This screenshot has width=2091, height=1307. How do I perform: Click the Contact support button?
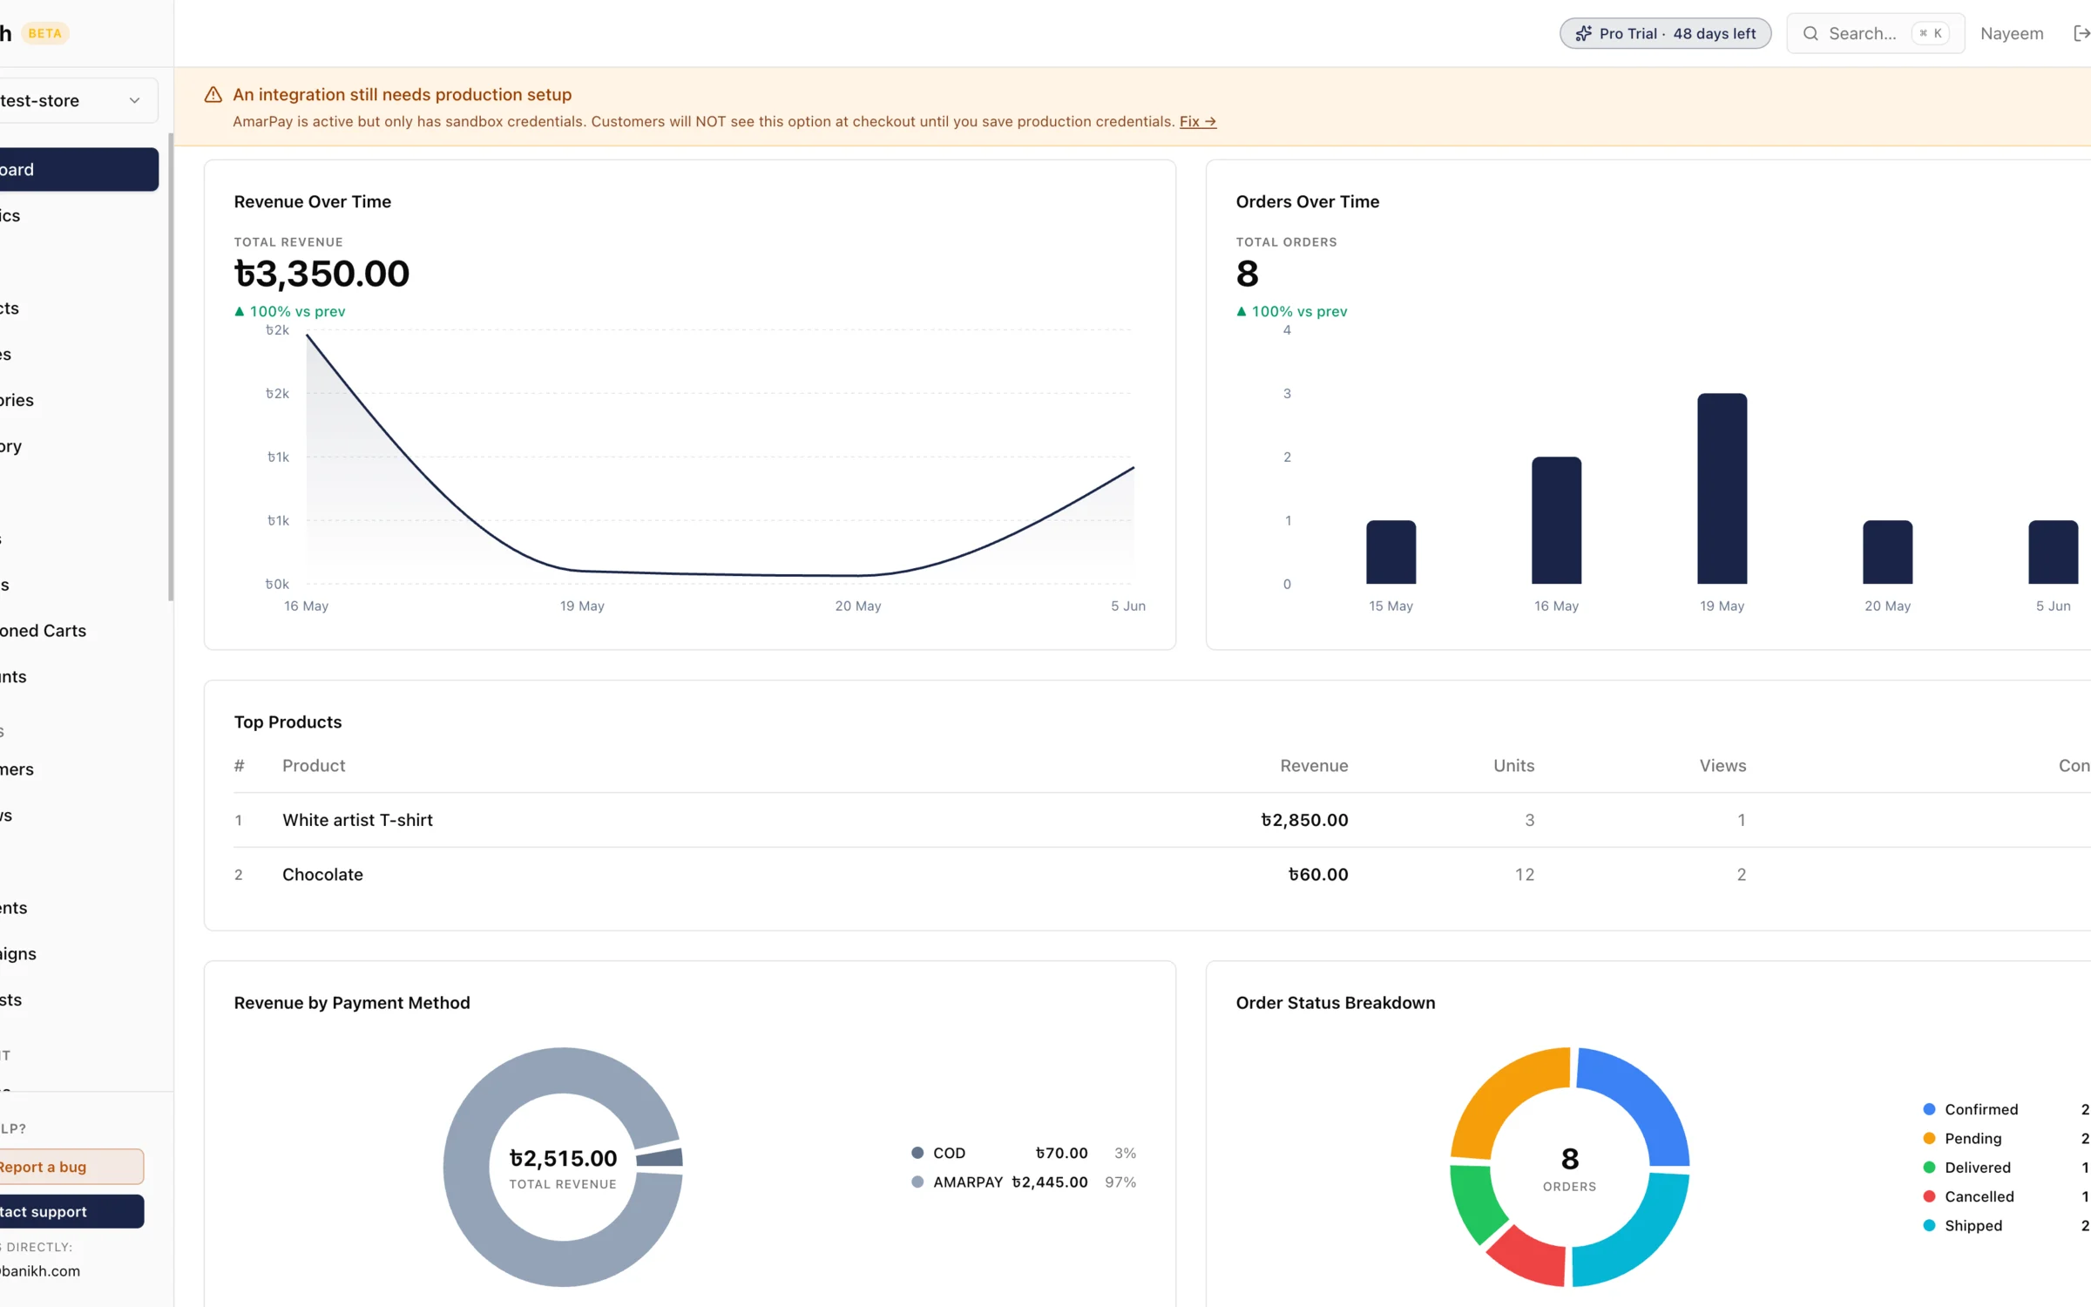[71, 1211]
